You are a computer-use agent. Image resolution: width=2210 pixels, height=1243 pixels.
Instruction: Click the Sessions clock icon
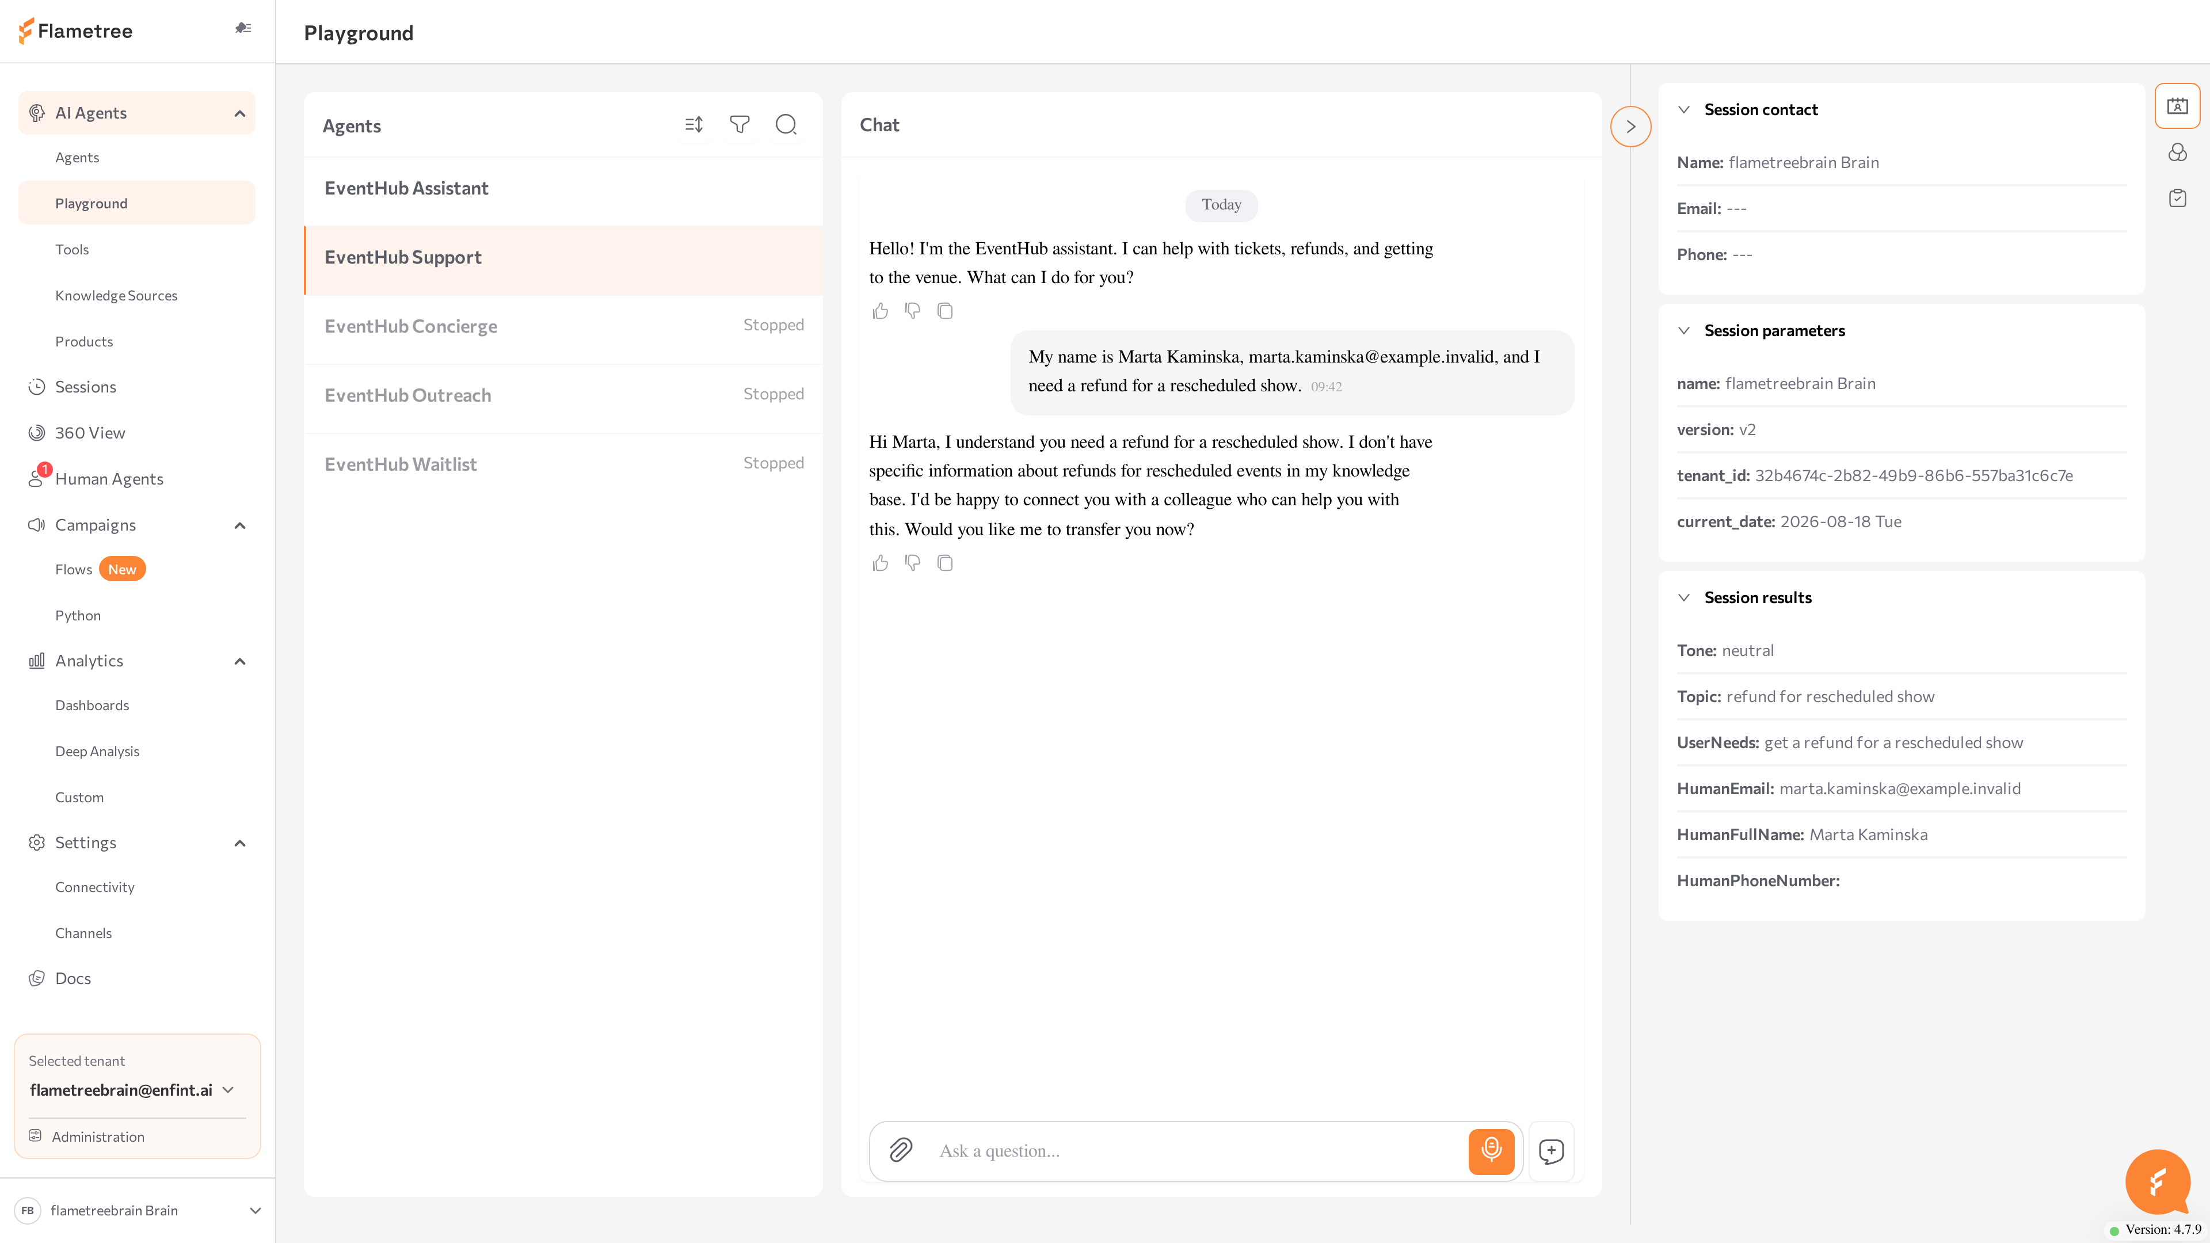tap(36, 387)
